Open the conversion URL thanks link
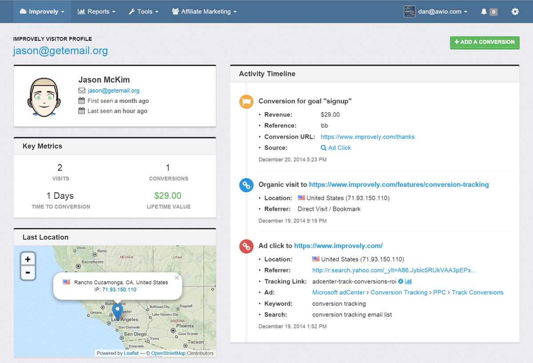Viewport: 533px width, 363px height. [367, 137]
